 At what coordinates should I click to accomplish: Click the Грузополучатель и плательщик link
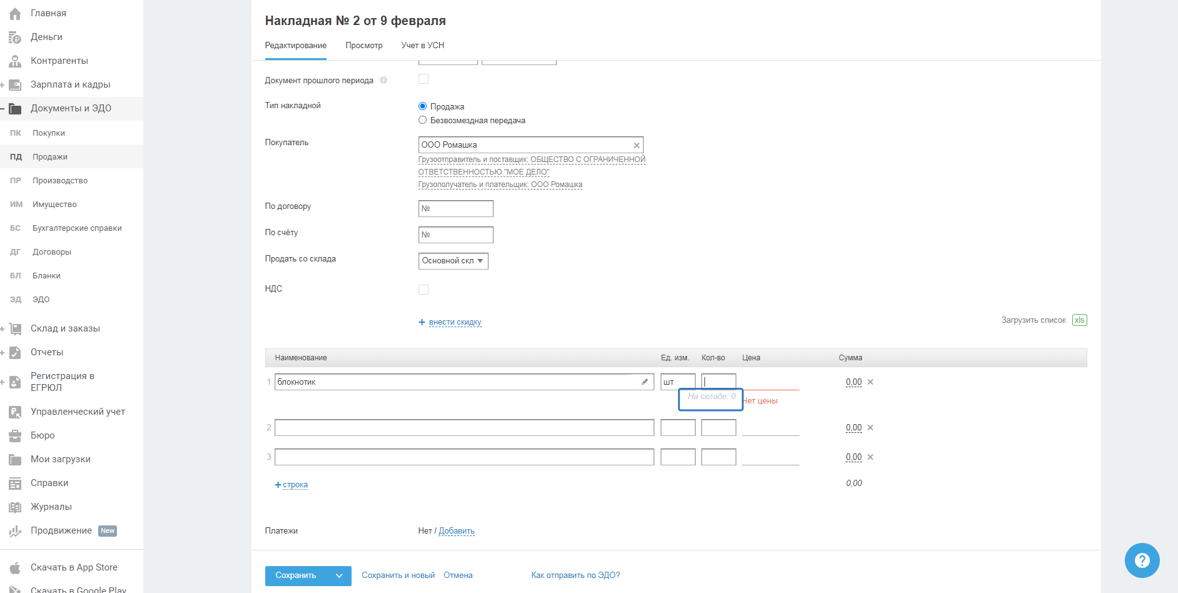pyautogui.click(x=500, y=185)
